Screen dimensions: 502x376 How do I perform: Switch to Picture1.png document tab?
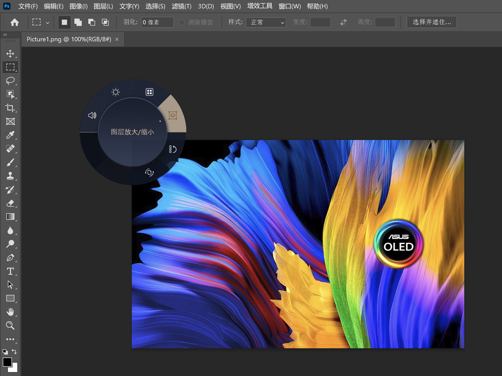coord(67,40)
